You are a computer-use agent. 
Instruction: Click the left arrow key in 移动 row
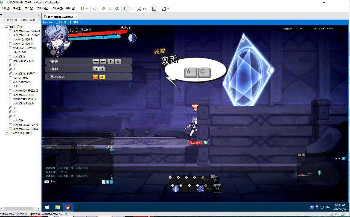96,61
